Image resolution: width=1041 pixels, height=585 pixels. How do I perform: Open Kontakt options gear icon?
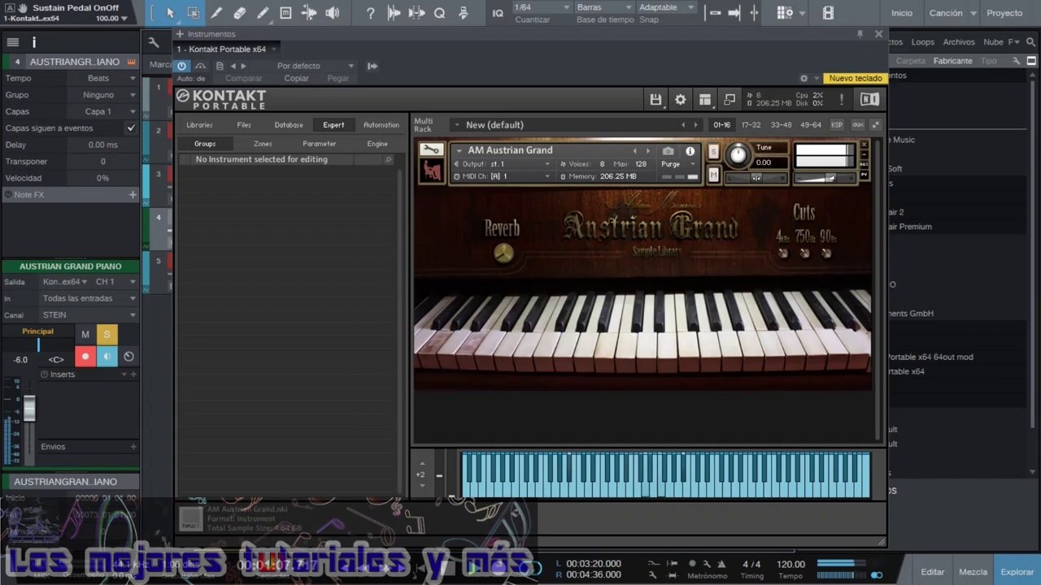680,99
